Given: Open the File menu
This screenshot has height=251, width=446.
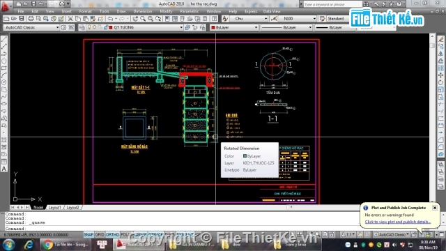Looking at the screenshot, I should click(21, 11).
